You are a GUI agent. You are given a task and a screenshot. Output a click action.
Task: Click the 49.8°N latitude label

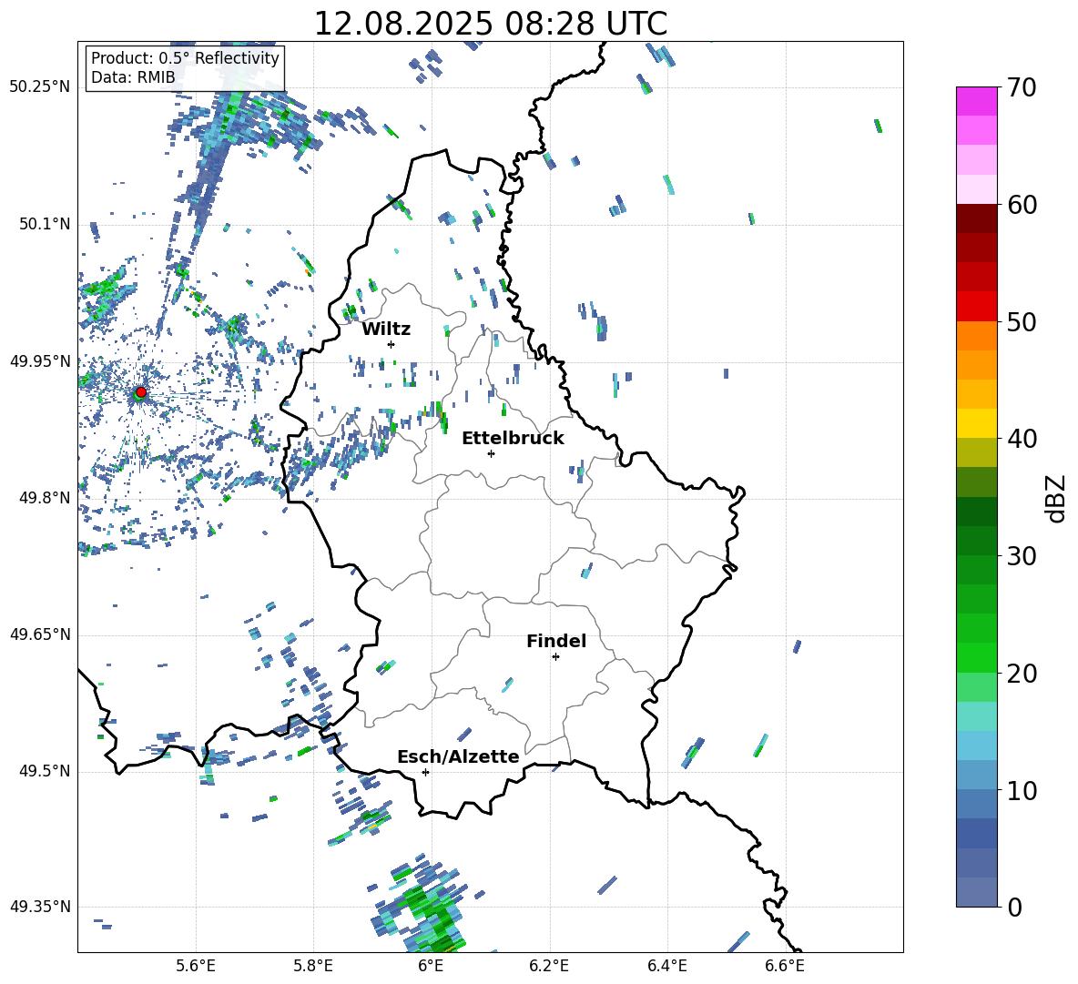[45, 498]
